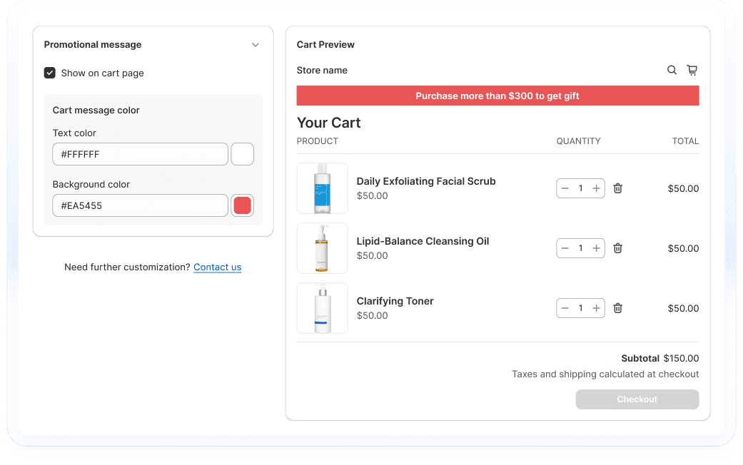Open the red background color swatch
Screen dimensions: 743x465
[243, 205]
